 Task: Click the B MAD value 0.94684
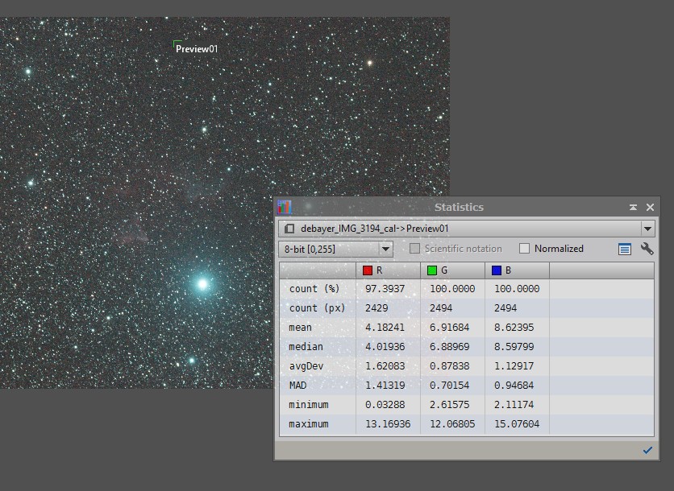coord(514,386)
